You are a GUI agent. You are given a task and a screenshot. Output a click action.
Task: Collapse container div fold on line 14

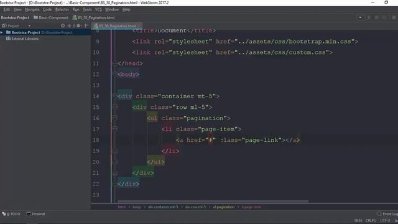(114, 96)
